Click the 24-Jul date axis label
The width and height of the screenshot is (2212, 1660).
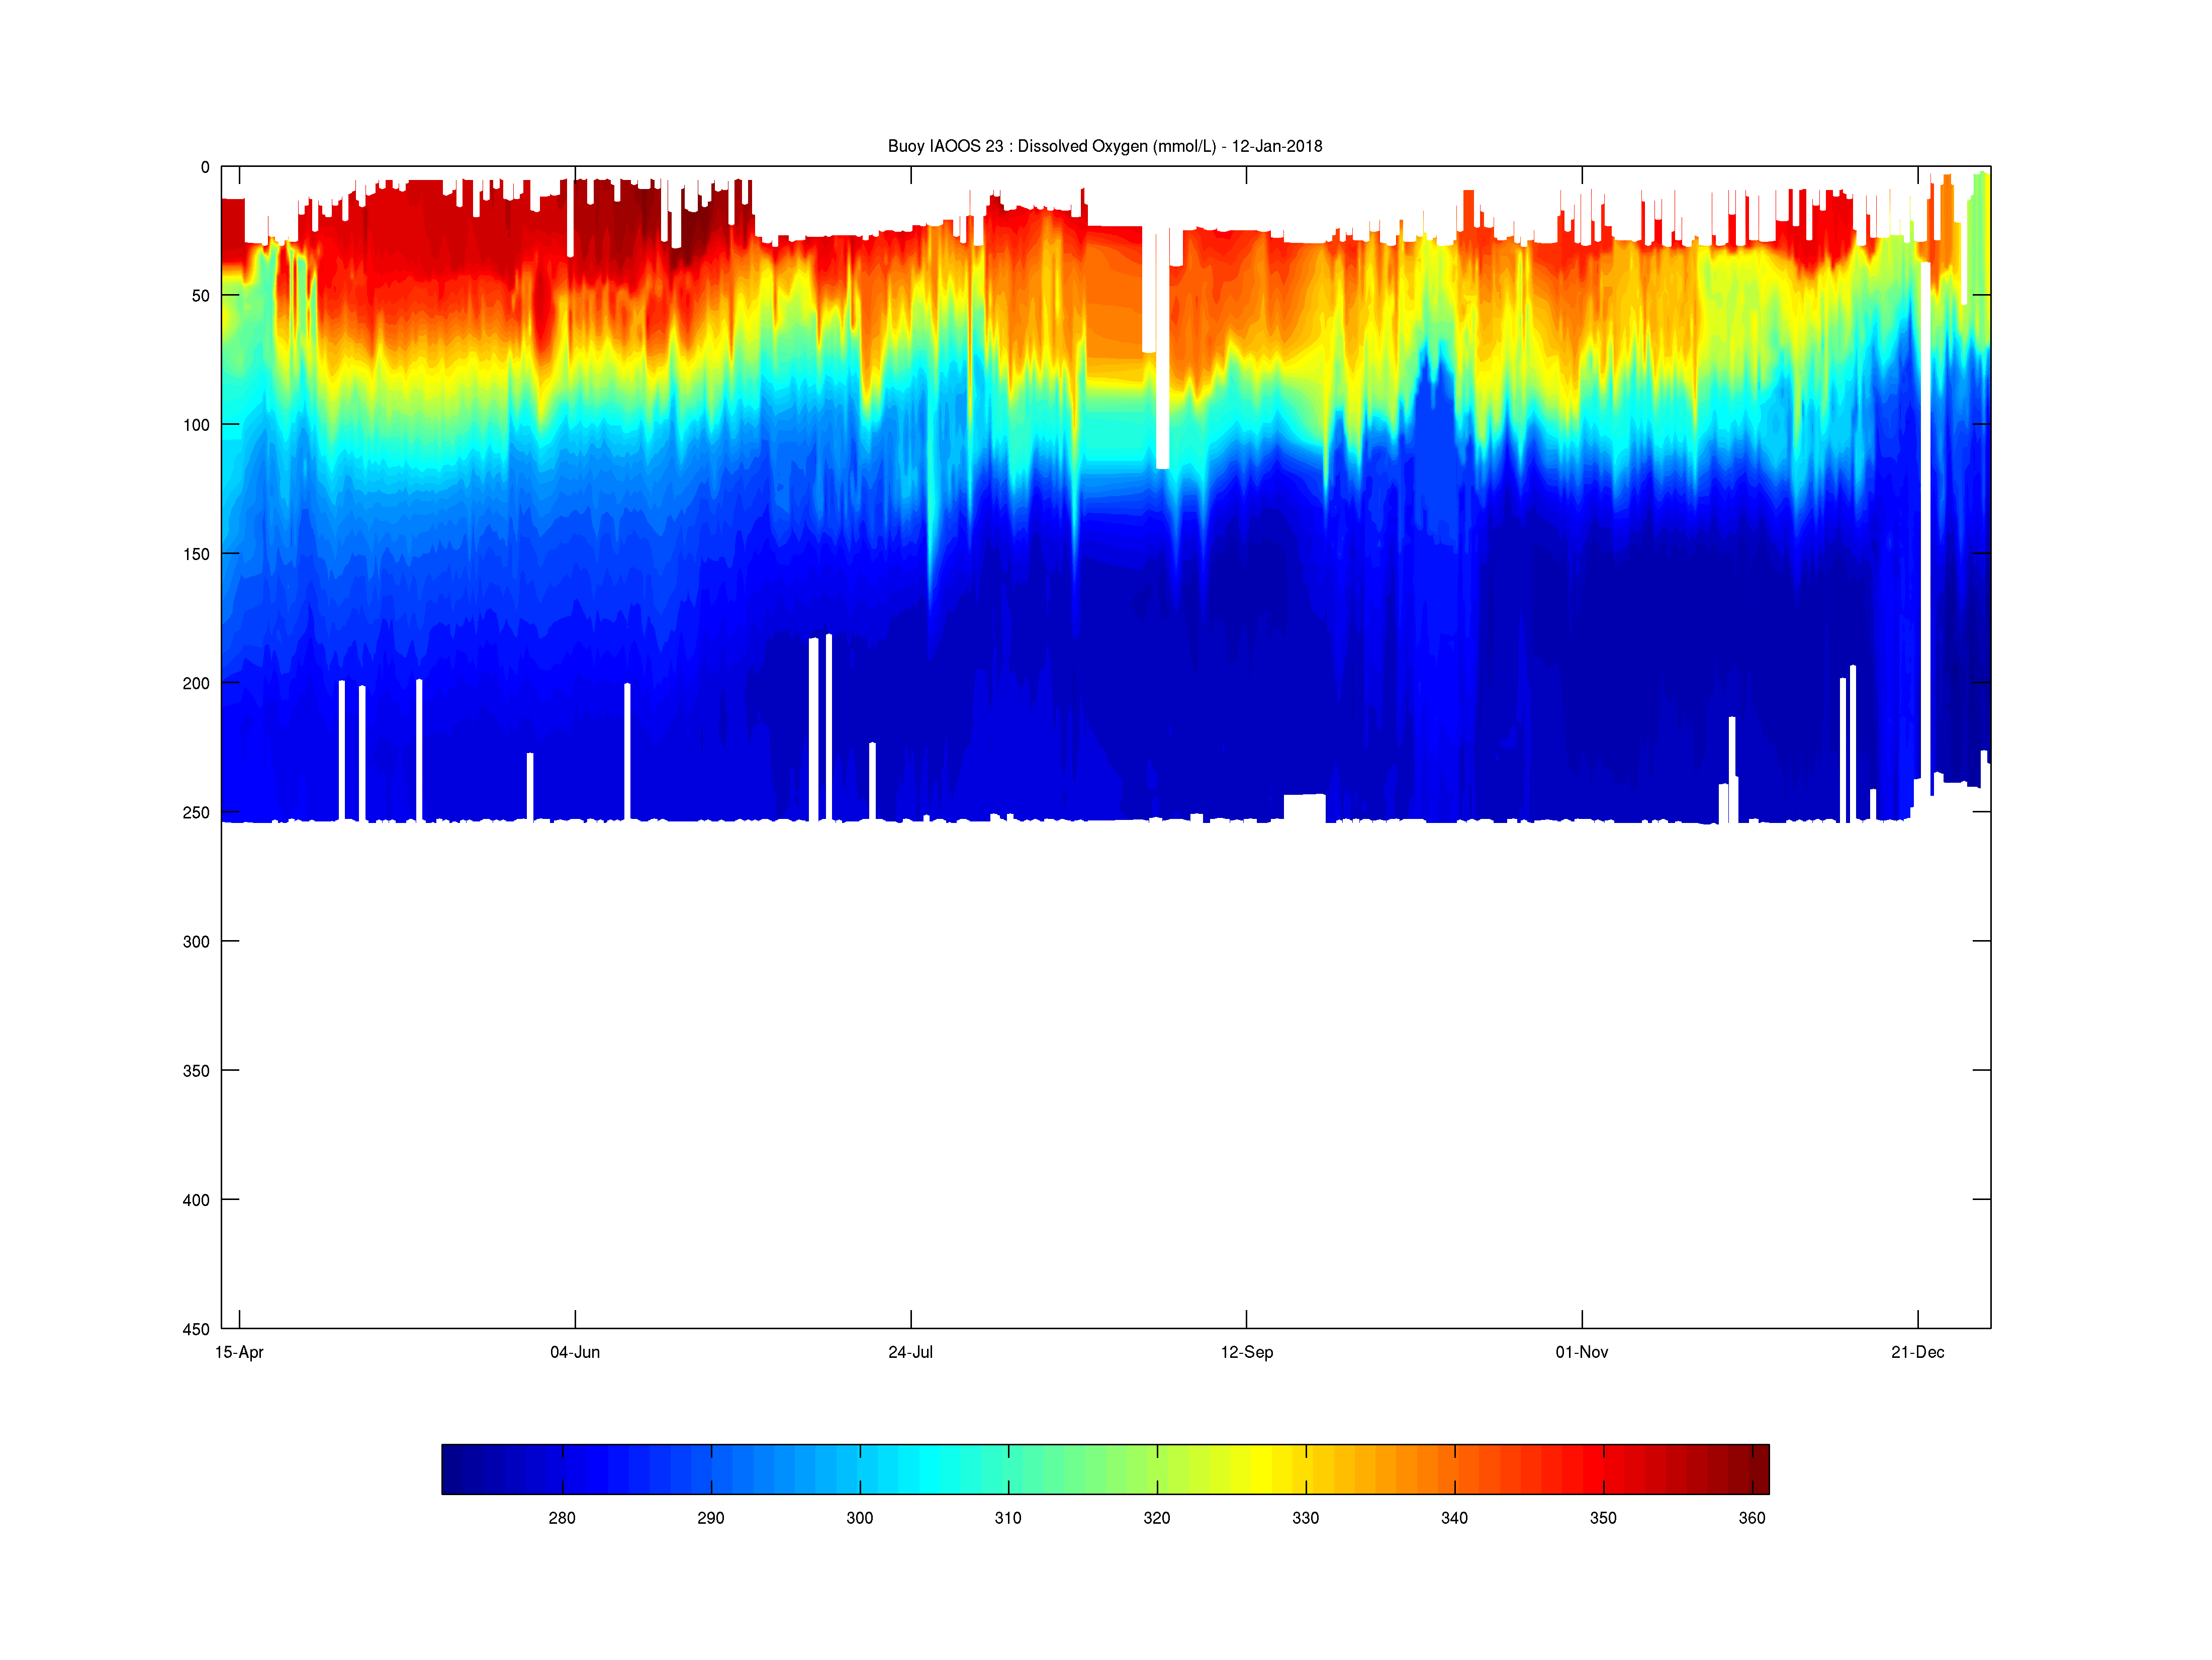(x=910, y=1352)
